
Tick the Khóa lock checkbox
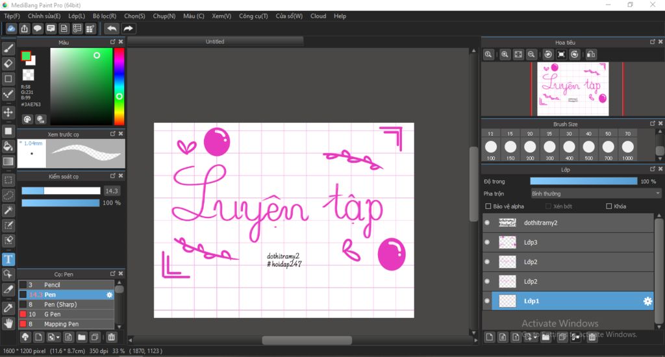(609, 206)
